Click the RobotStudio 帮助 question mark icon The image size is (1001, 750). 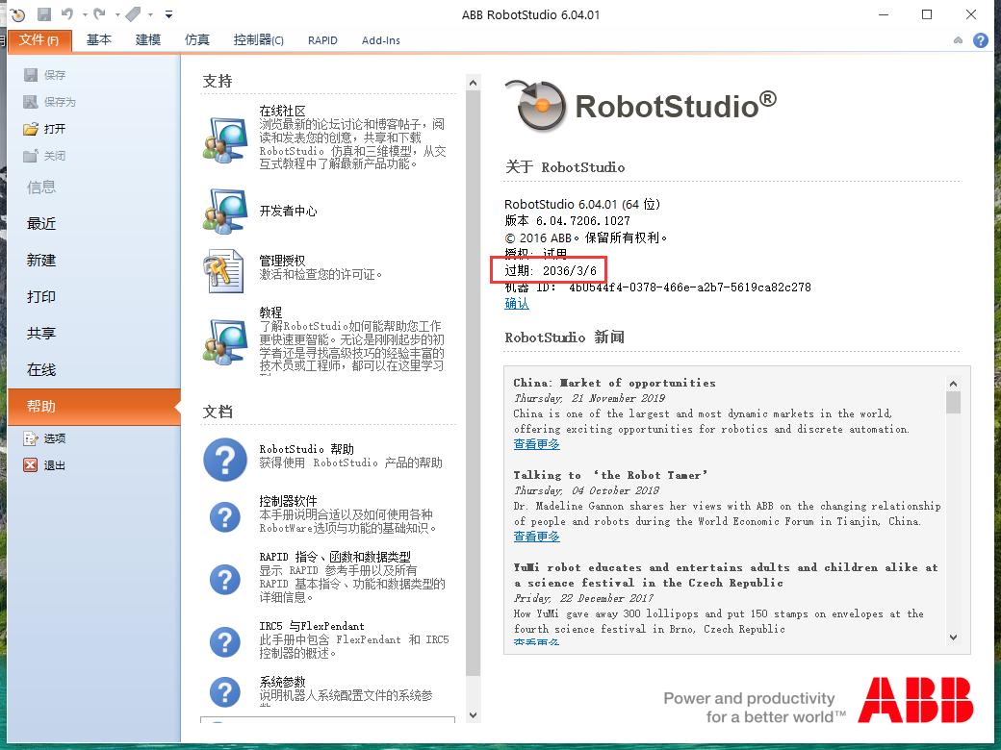[x=224, y=460]
